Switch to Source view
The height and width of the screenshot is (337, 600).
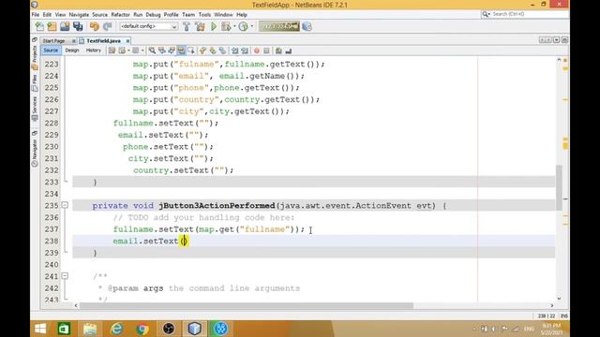[51, 51]
